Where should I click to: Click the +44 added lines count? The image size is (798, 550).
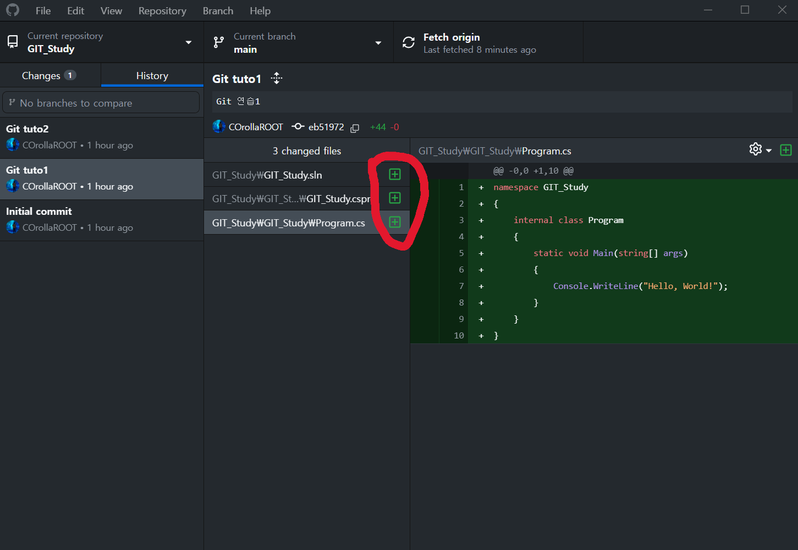pos(378,127)
